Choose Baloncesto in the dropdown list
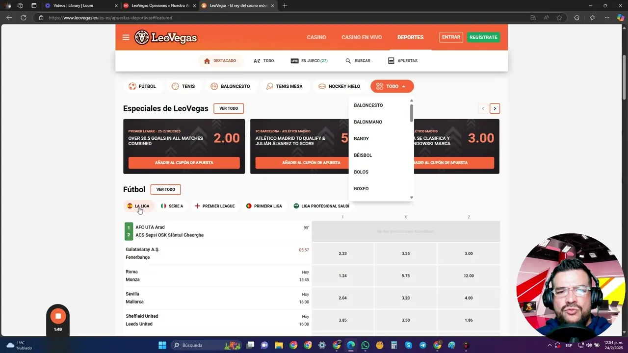Screen dimensions: 628x353 click(x=379, y=105)
